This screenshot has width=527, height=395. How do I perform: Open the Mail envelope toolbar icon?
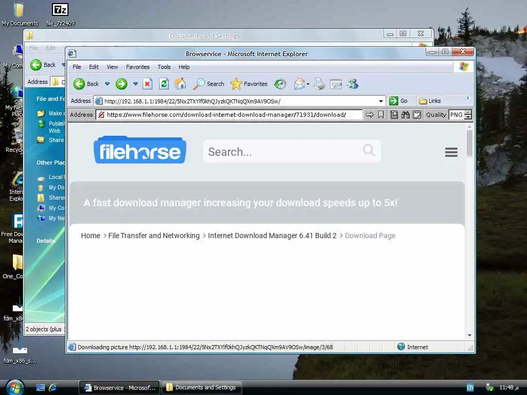pos(299,84)
